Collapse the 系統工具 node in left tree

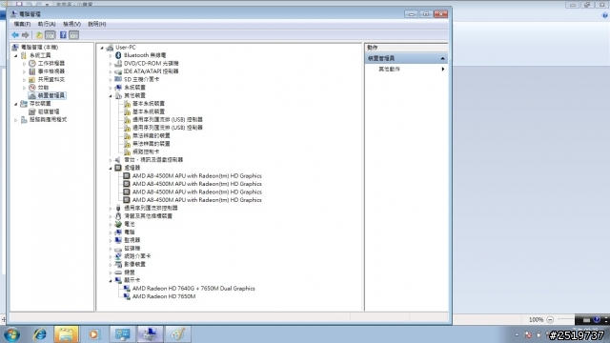16,55
